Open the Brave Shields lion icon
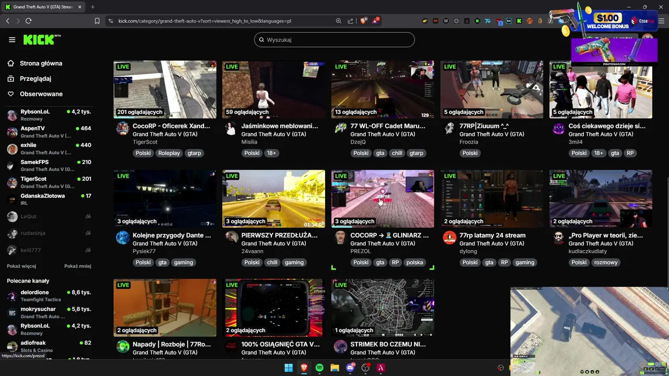 tap(364, 21)
